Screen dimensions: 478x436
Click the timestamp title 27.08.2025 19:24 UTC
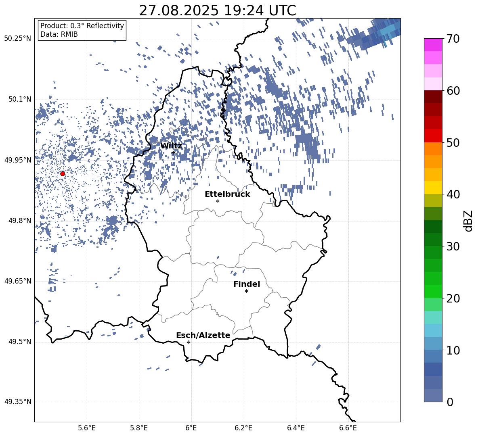218,10
